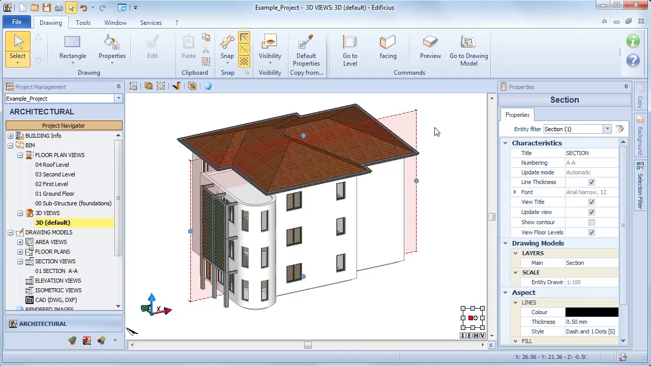This screenshot has height=366, width=651.
Task: Toggle the top snap mode button
Action: [x=244, y=38]
